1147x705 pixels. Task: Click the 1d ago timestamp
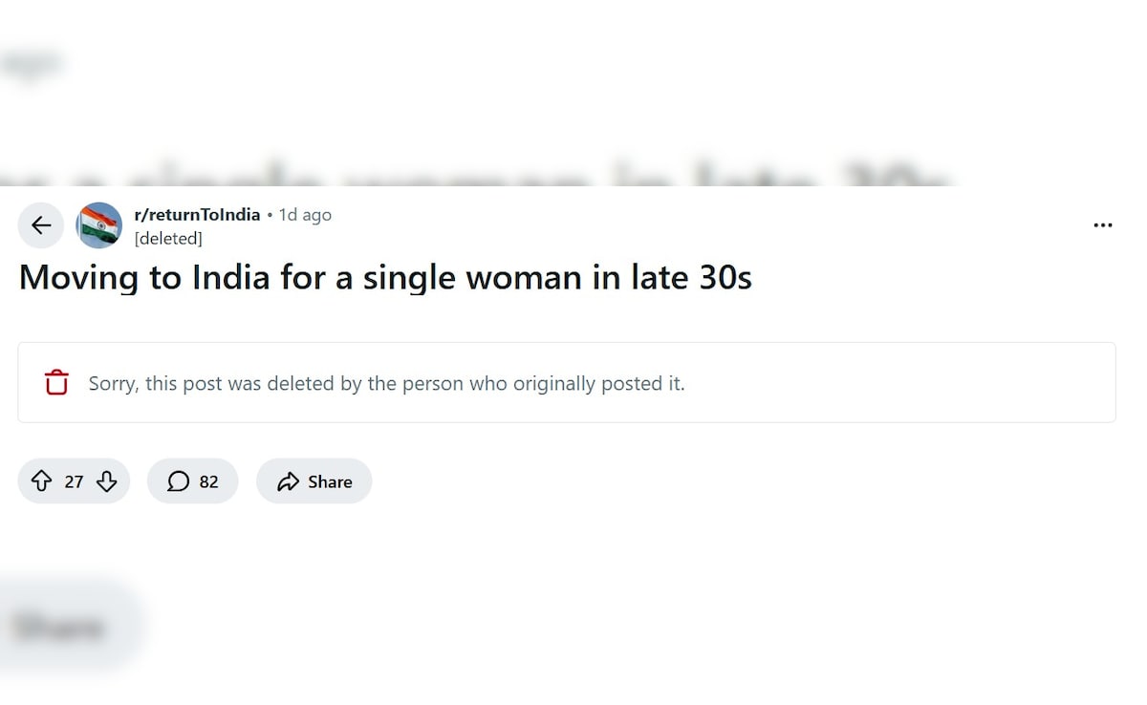(x=305, y=215)
